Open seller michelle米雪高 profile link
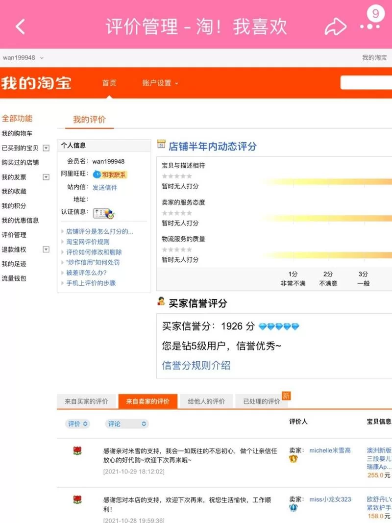The width and height of the screenshot is (392, 523). click(x=330, y=450)
